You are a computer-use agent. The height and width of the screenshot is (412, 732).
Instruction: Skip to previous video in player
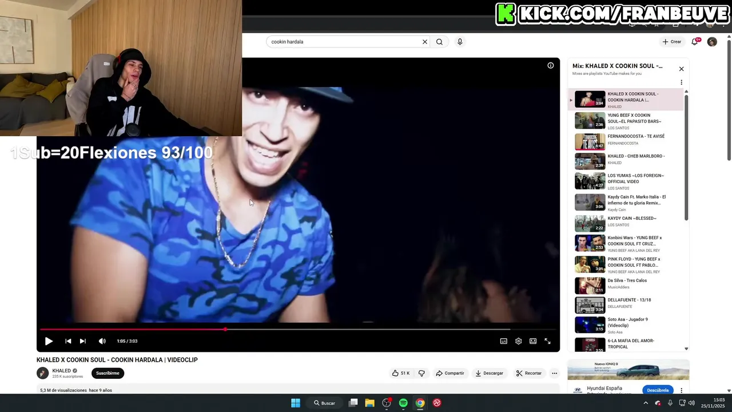point(68,341)
